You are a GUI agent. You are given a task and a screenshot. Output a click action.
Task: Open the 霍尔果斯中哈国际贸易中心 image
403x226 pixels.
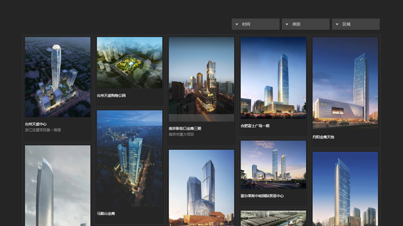pyautogui.click(x=273, y=165)
